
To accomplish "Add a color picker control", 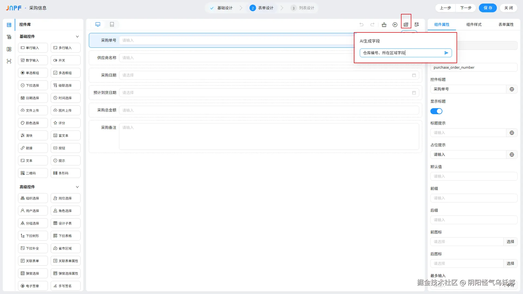I will [x=33, y=123].
